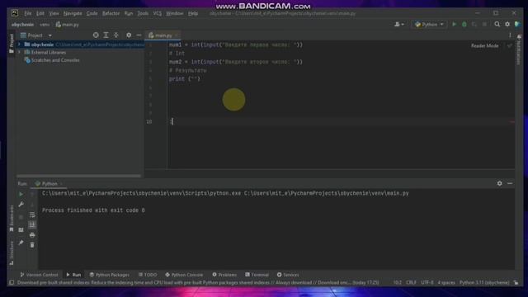528x297 pixels.
Task: Open Search Everywhere via the magnifier icon
Action: 497,24
